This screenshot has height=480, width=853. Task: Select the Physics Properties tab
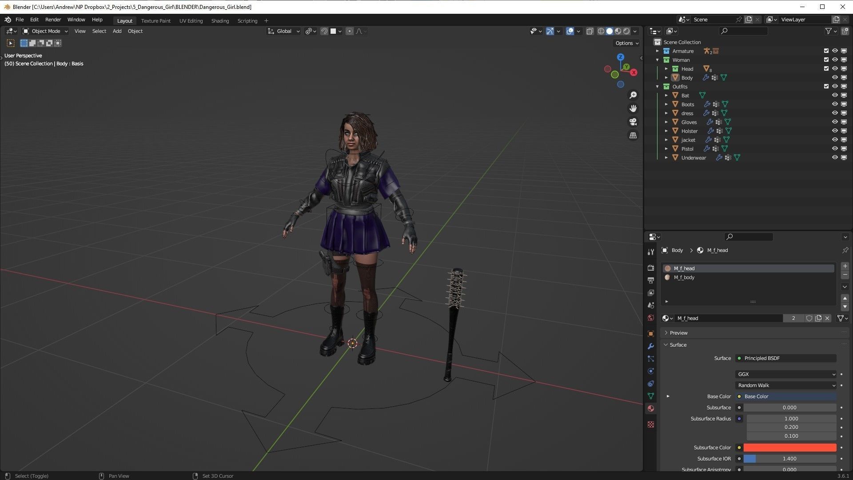pos(651,370)
